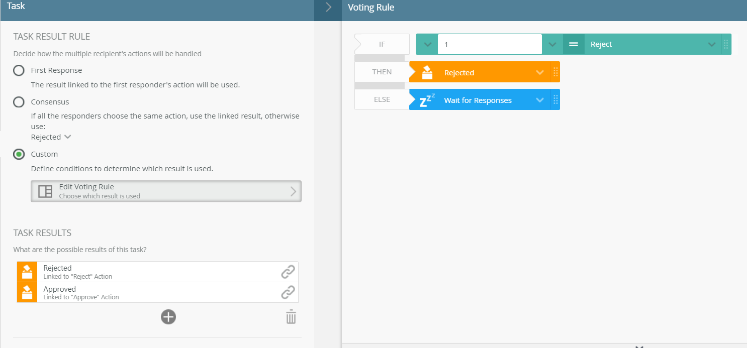This screenshot has width=747, height=348.
Task: Click the IF row drag handle
Action: point(726,44)
